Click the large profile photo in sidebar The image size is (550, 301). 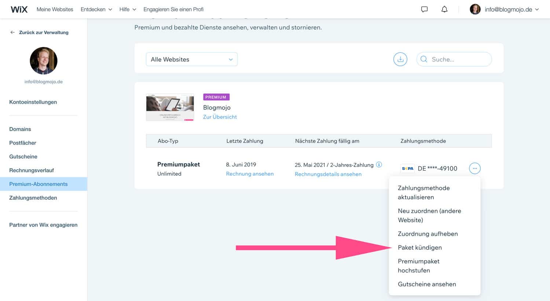click(44, 61)
